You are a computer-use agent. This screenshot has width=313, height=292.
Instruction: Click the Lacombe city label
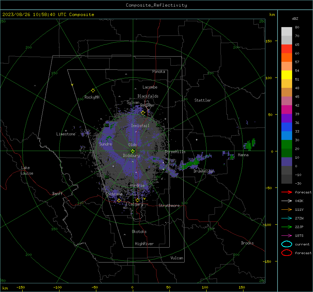tap(150, 87)
